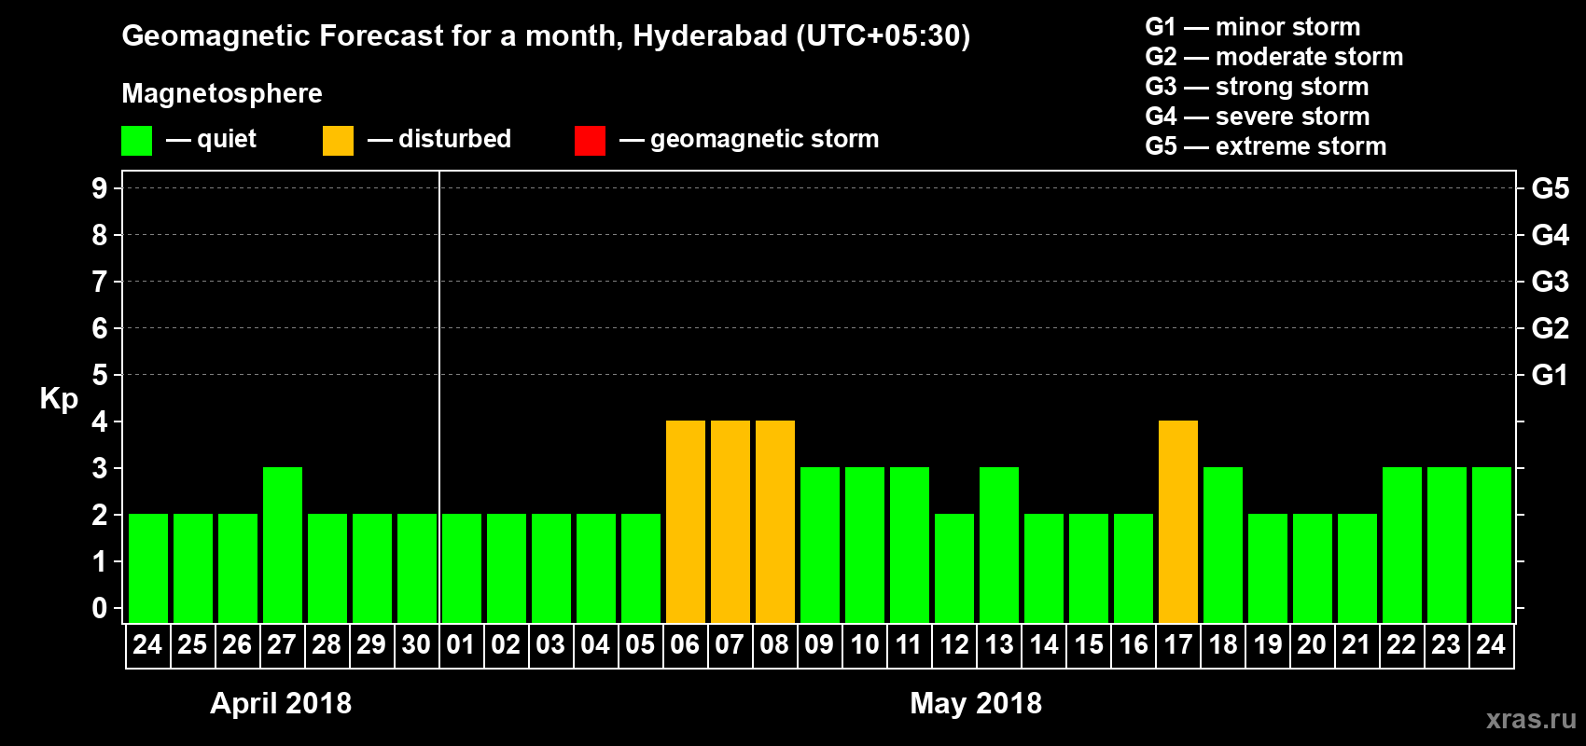Click the G1 label on right axis
Viewport: 1586px width, 746px height.
click(1550, 375)
